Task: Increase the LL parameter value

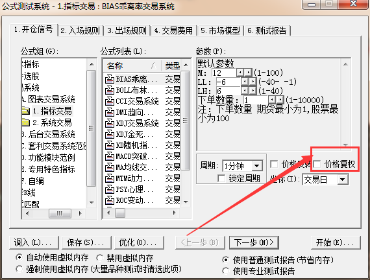Action: pyautogui.click(x=253, y=82)
